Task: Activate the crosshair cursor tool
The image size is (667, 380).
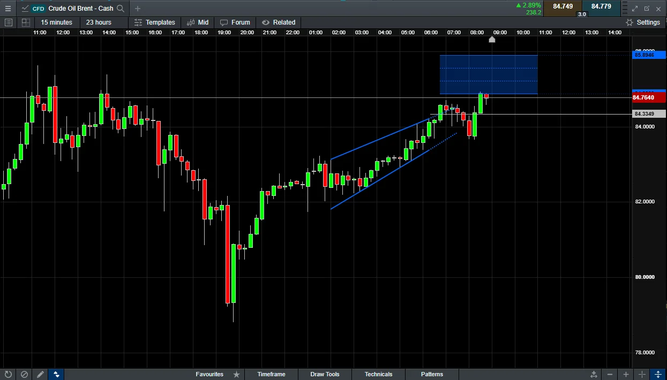Action: 642,374
